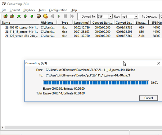Image resolution: width=162 pixels, height=135 pixels.
Task: Click the horizontal scrollbar track
Action: (x=83, y=127)
